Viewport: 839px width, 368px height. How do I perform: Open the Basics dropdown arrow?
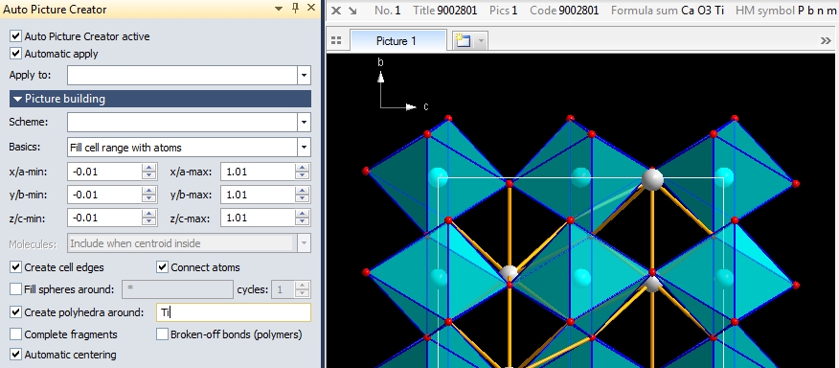click(x=304, y=148)
